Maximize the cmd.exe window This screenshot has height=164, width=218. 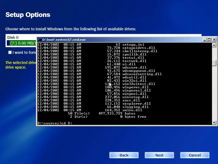pos(209,40)
